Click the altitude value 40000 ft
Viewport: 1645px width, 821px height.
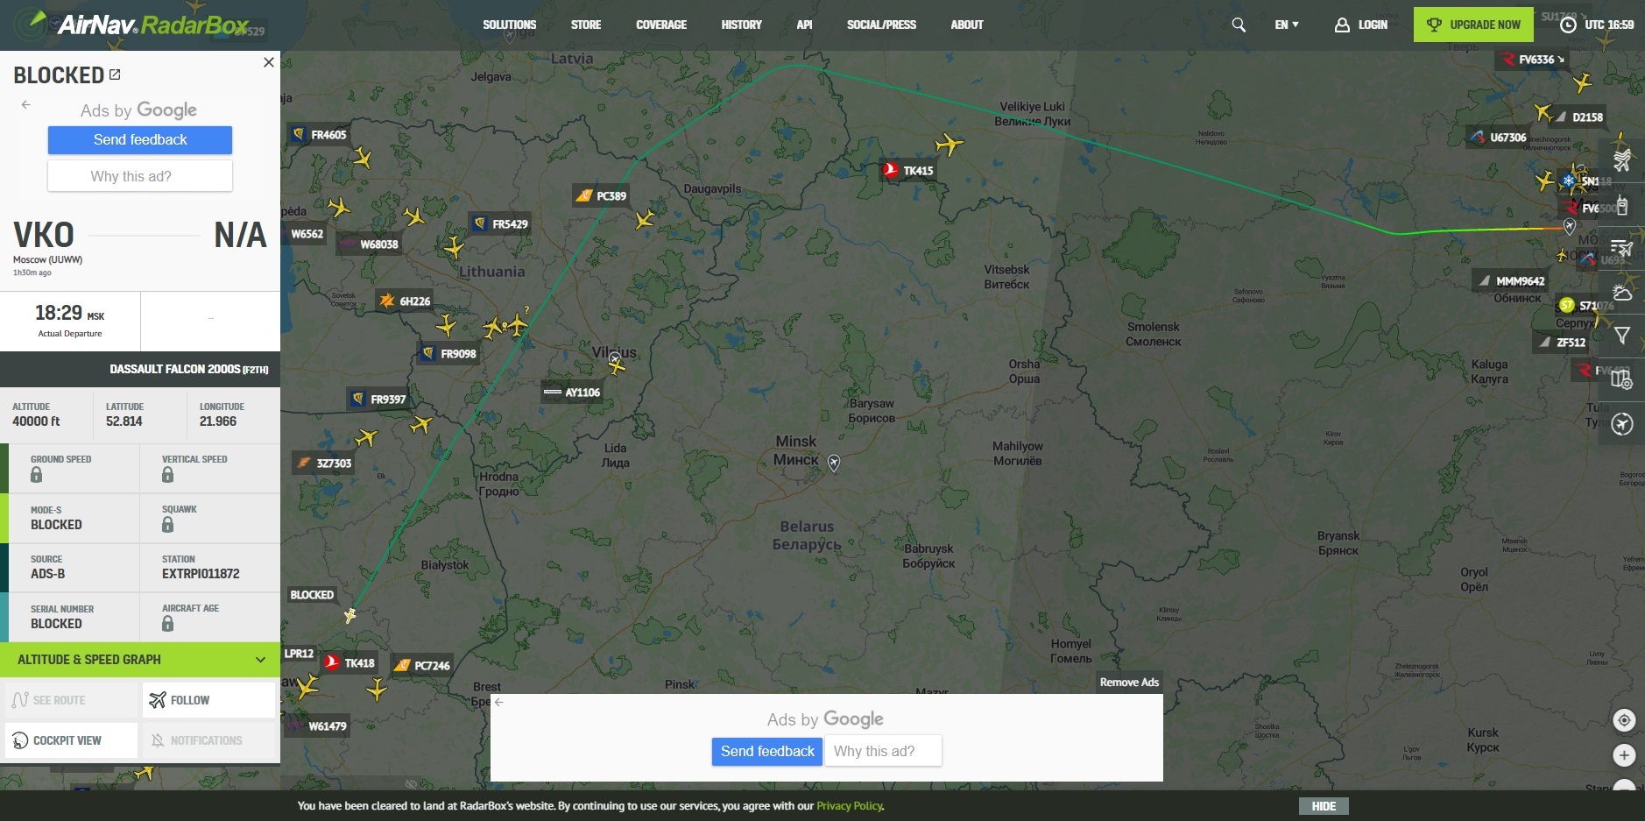tap(36, 421)
